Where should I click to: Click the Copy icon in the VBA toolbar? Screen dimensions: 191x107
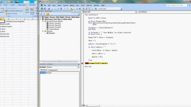click(x=56, y=9)
